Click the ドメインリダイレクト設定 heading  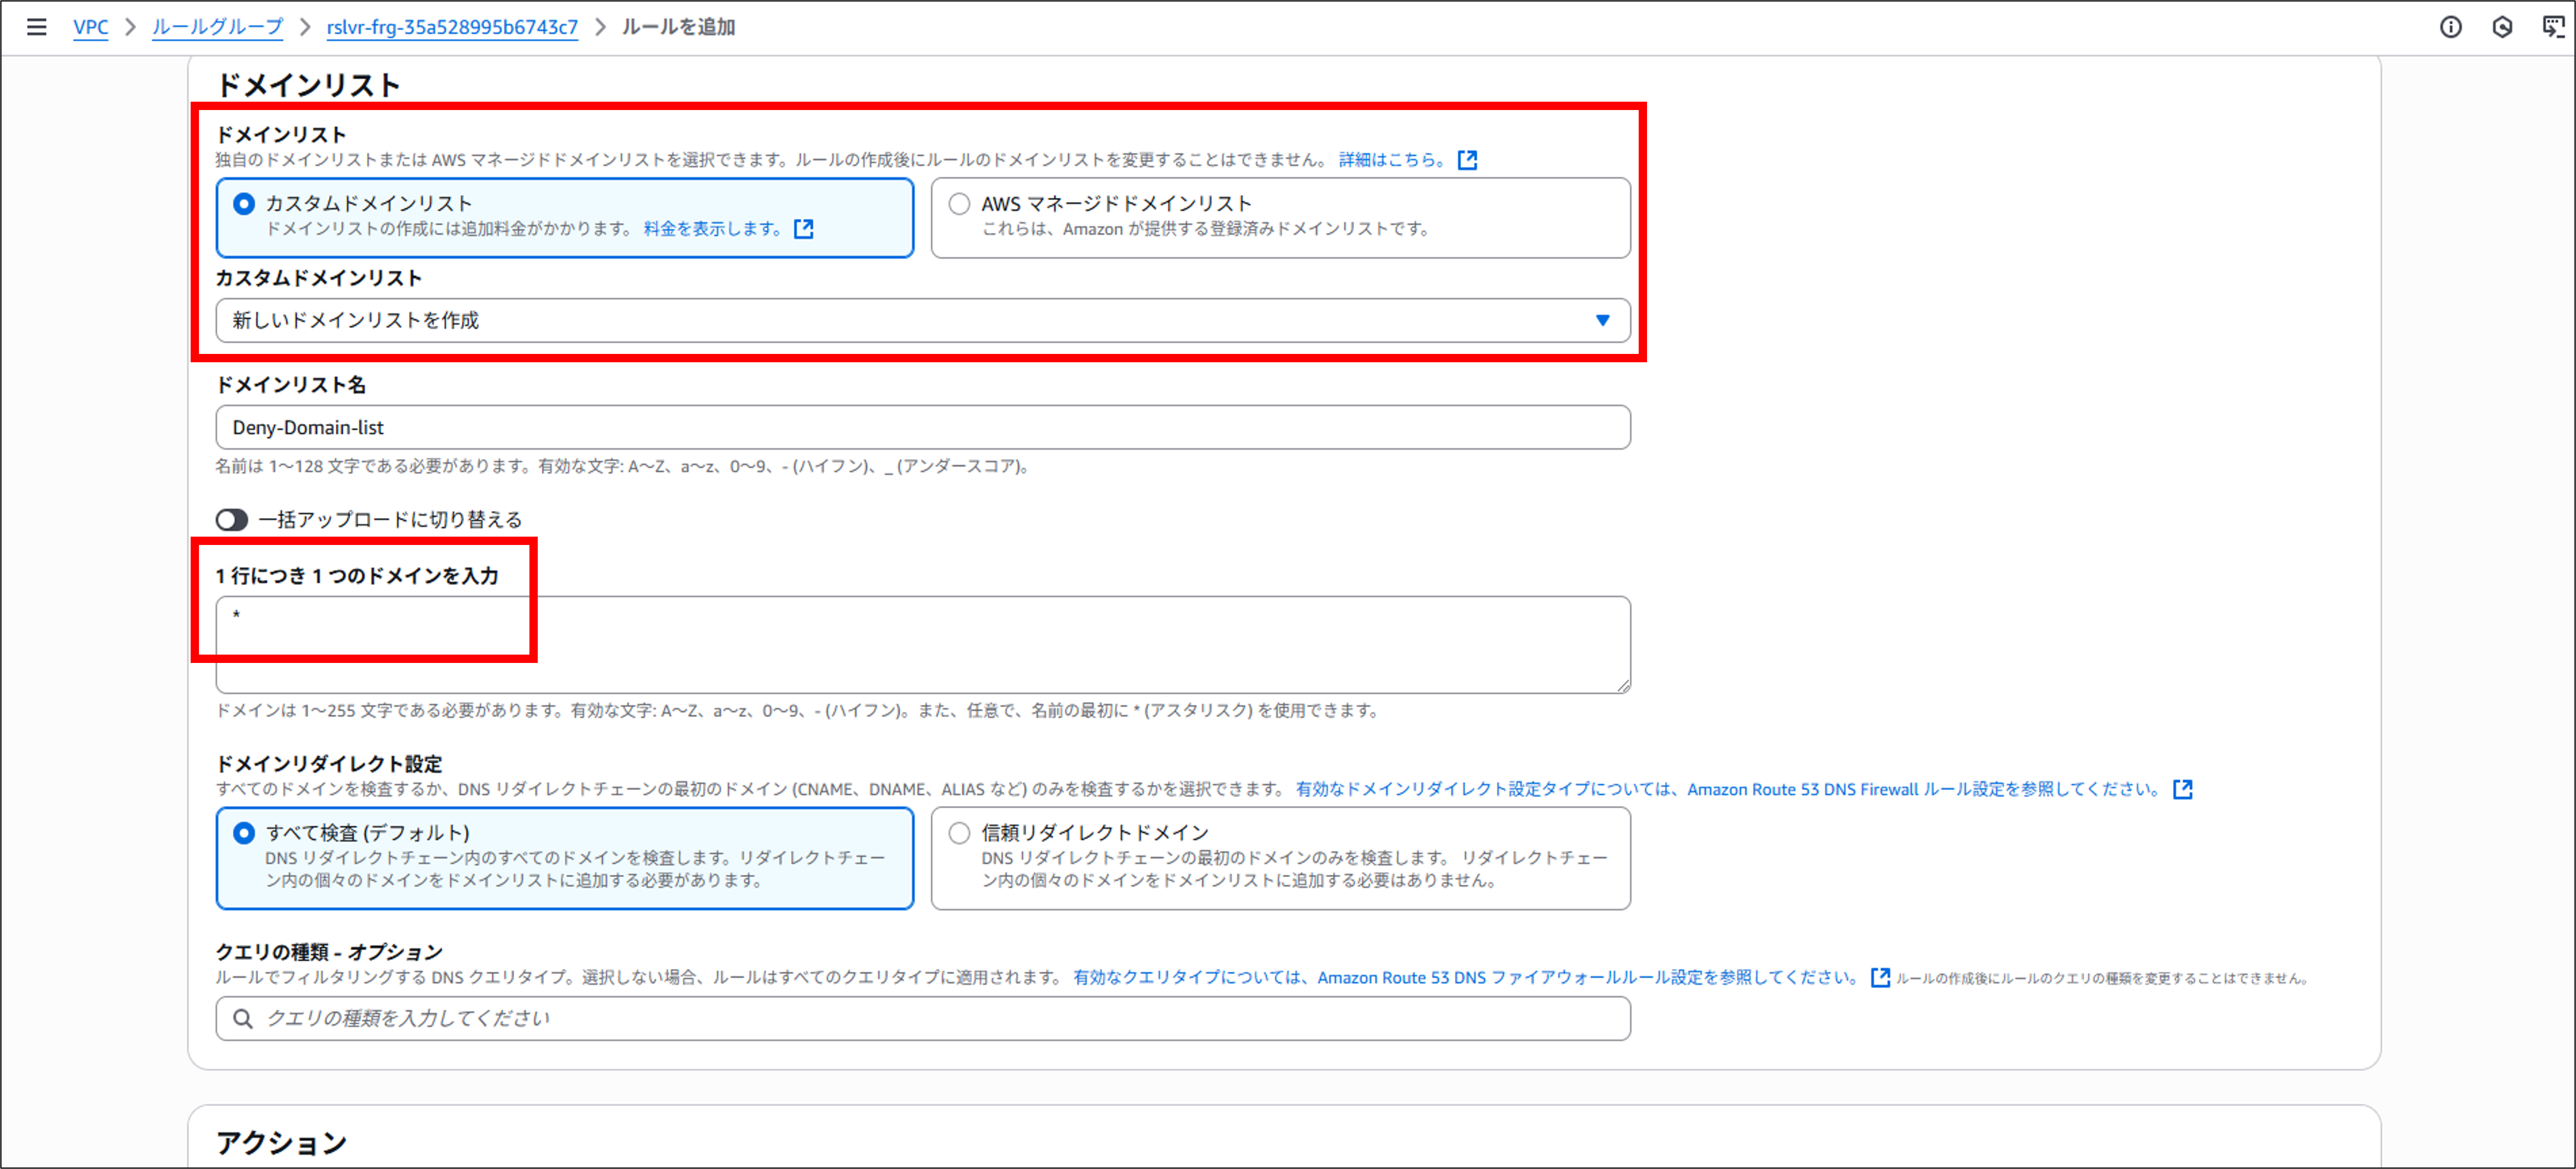click(x=329, y=764)
